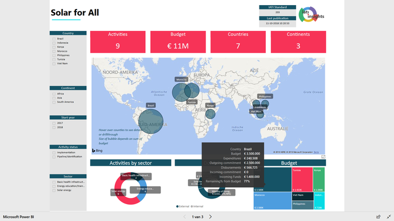Check the Kenya country filter
This screenshot has width=394, height=221.
[54, 47]
